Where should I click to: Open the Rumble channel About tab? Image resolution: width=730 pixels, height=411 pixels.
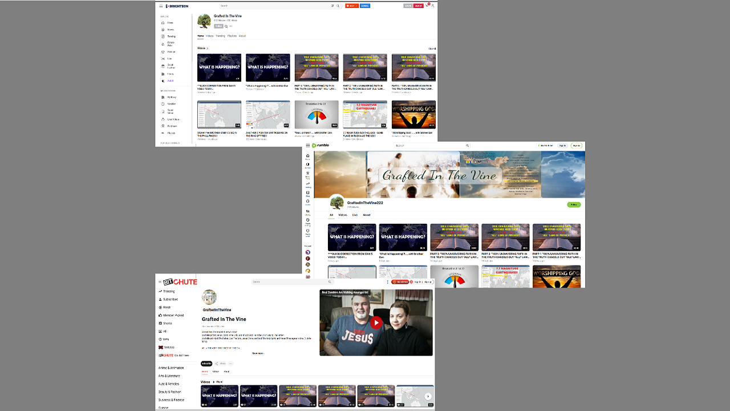[x=367, y=215]
